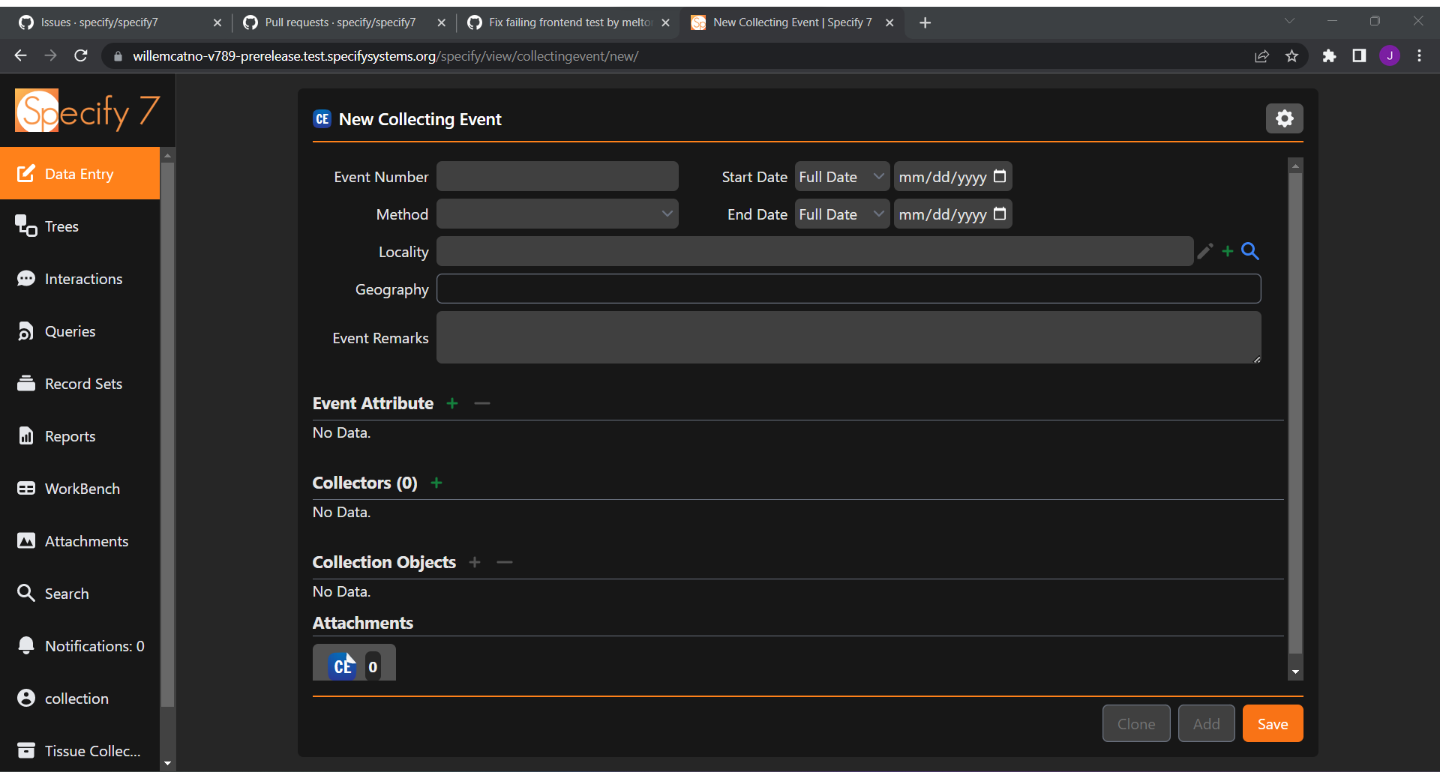Open the form settings gear
Image resolution: width=1440 pixels, height=772 pixels.
1284,118
